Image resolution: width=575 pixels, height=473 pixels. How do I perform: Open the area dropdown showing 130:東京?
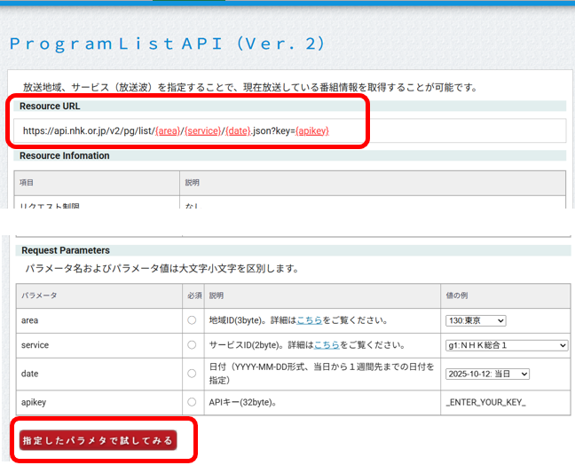click(476, 320)
